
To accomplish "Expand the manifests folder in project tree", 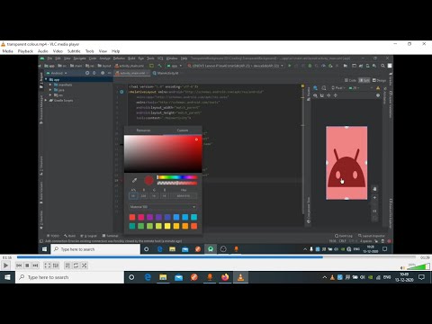I will pyautogui.click(x=50, y=85).
